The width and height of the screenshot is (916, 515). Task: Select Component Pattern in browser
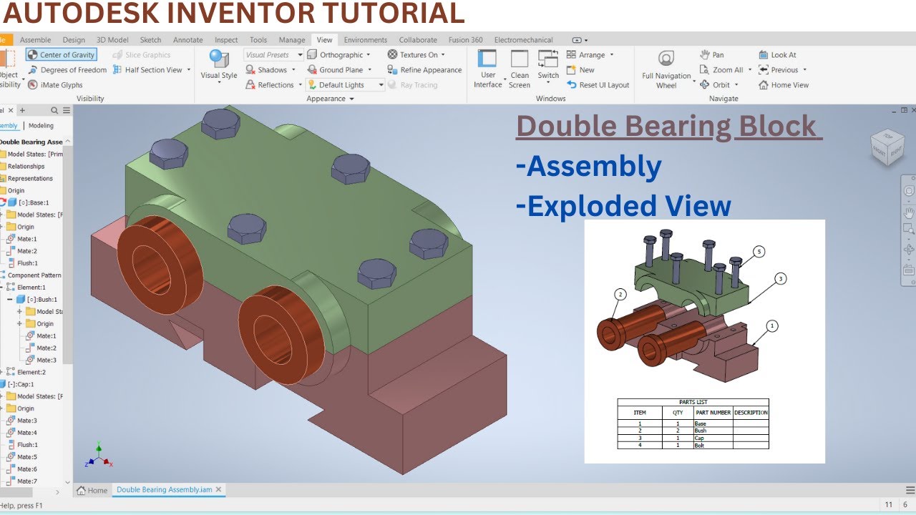34,275
